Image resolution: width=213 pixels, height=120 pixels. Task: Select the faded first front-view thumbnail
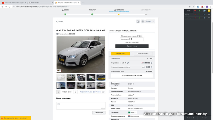(61, 77)
